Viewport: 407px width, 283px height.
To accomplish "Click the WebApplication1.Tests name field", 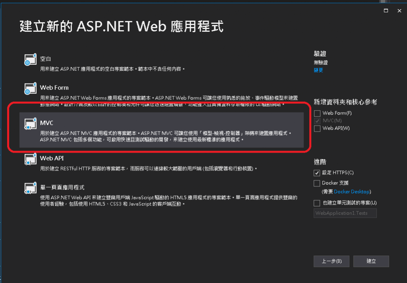I will tap(345, 213).
